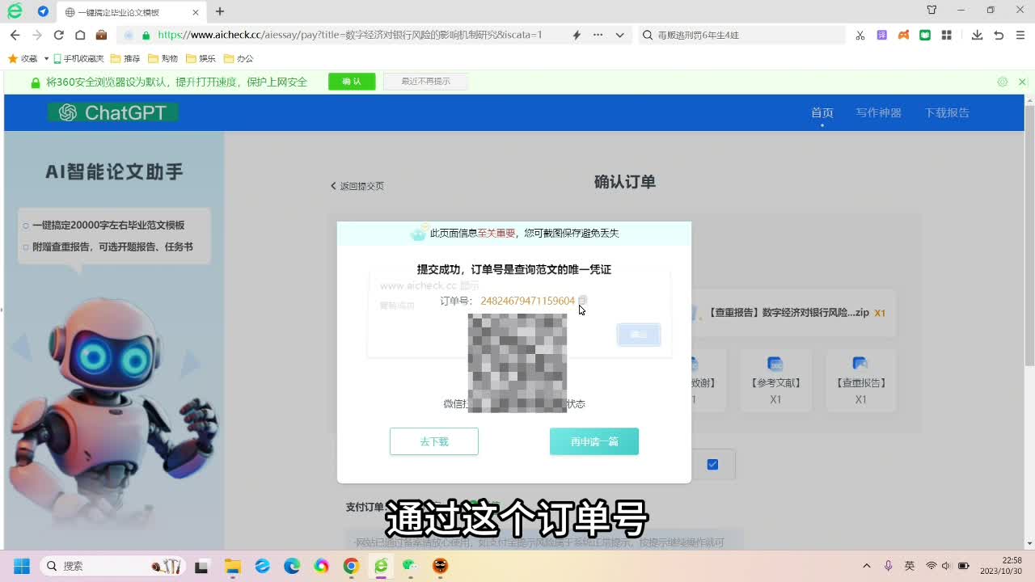
Task: Click the browser refresh icon
Action: [x=58, y=35]
